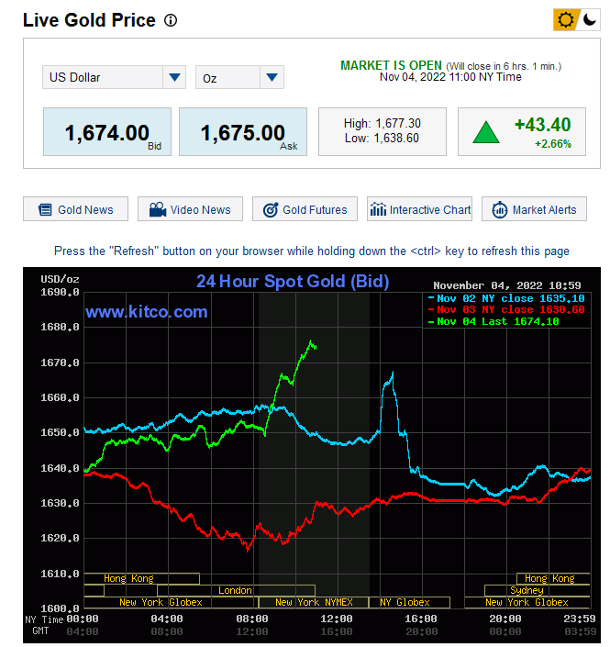
Task: Click November 04, 2022 10:59 chart timestamp
Action: point(507,285)
